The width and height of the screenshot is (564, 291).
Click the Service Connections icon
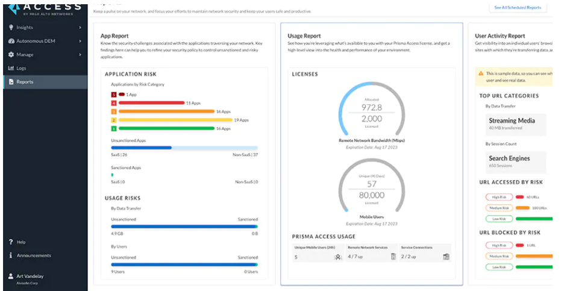pos(446,257)
